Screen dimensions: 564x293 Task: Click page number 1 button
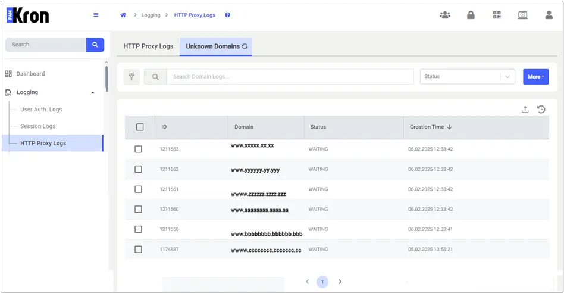click(322, 282)
